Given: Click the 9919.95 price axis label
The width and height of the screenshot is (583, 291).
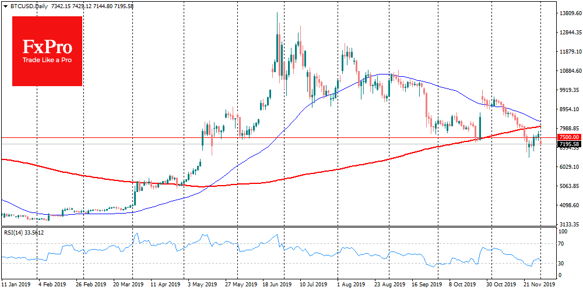Looking at the screenshot, I should pos(569,90).
